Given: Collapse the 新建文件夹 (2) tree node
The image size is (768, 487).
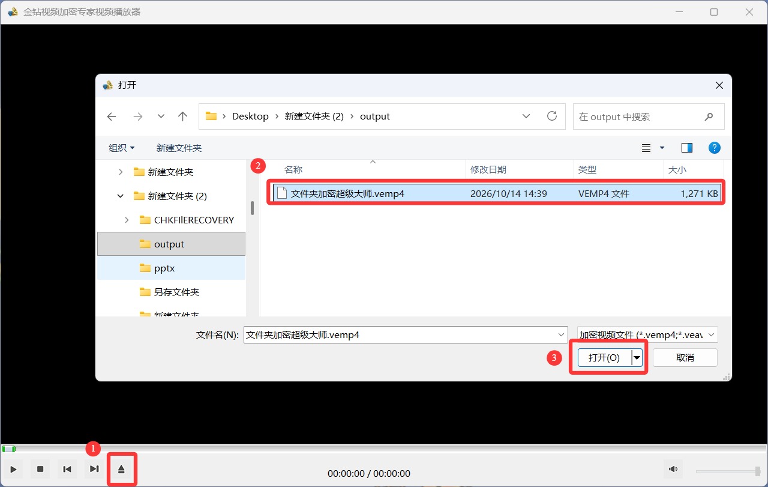Looking at the screenshot, I should click(121, 196).
